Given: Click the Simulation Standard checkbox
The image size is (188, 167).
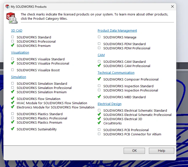Looking at the screenshot, I should [13, 83].
